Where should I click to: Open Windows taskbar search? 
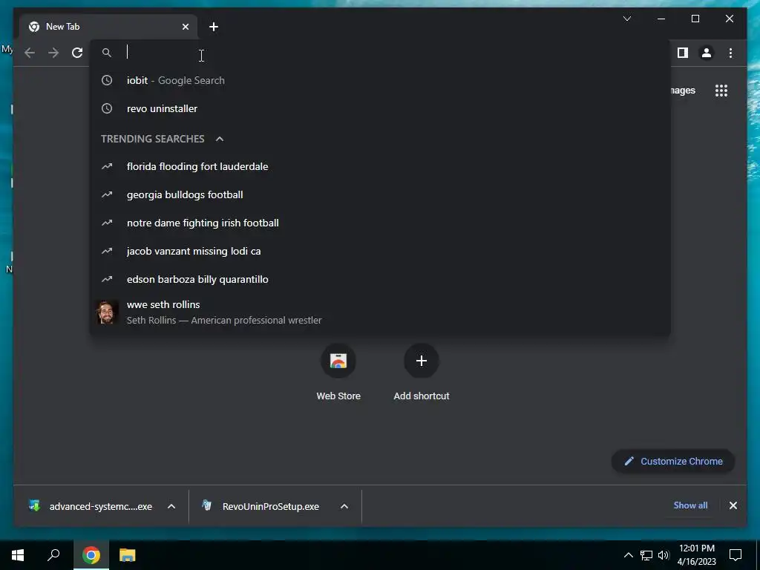53,555
